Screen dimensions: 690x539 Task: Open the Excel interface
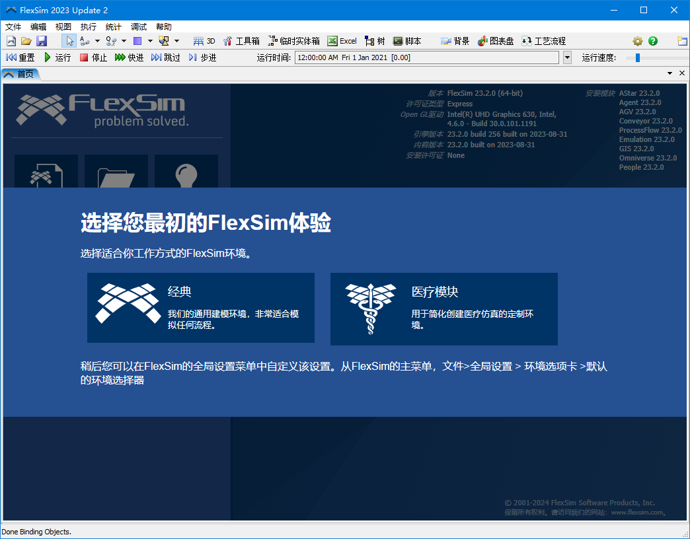tap(342, 42)
